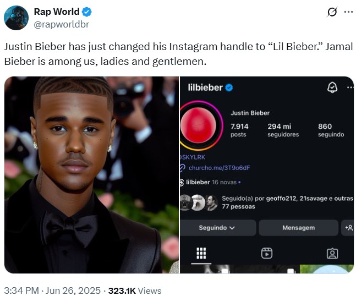The height and width of the screenshot is (296, 356).
Task: Open the tweet's three-dot more options menu
Action: (x=348, y=12)
